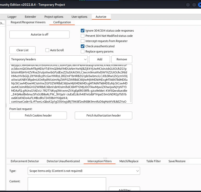This screenshot has height=192, width=201.
Task: Click the Add header button
Action: [x=100, y=59]
